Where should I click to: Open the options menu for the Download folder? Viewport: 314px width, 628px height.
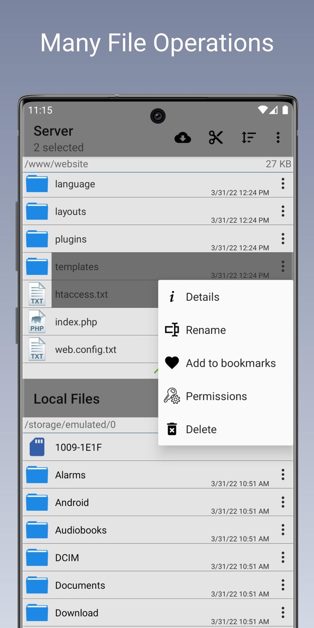[283, 612]
